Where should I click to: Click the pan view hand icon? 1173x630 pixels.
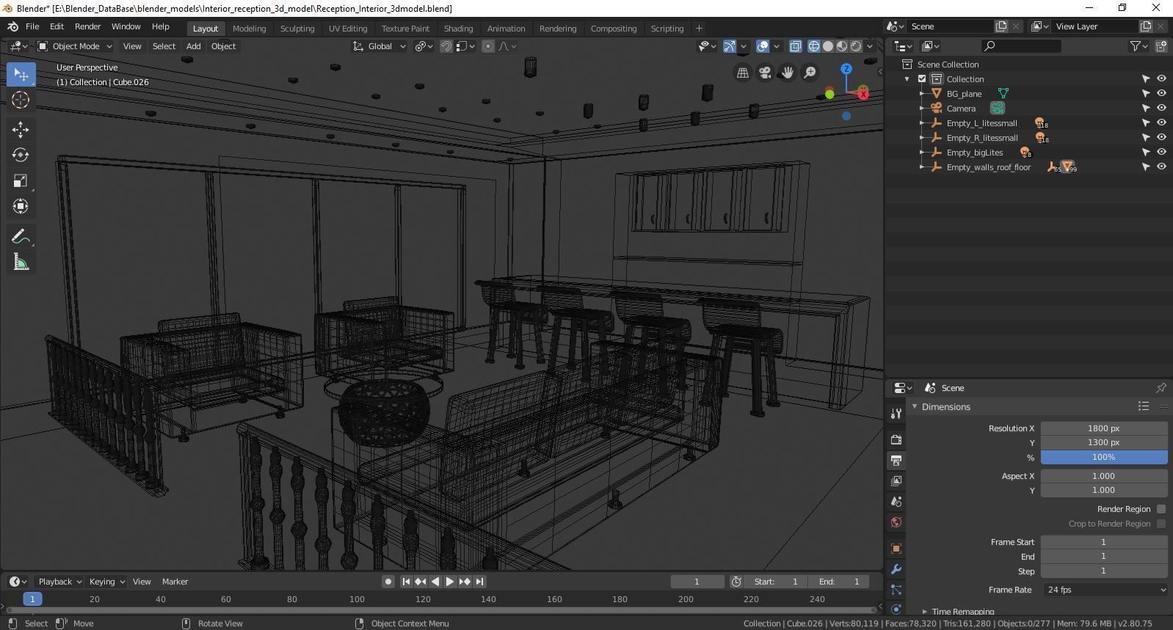[x=787, y=73]
